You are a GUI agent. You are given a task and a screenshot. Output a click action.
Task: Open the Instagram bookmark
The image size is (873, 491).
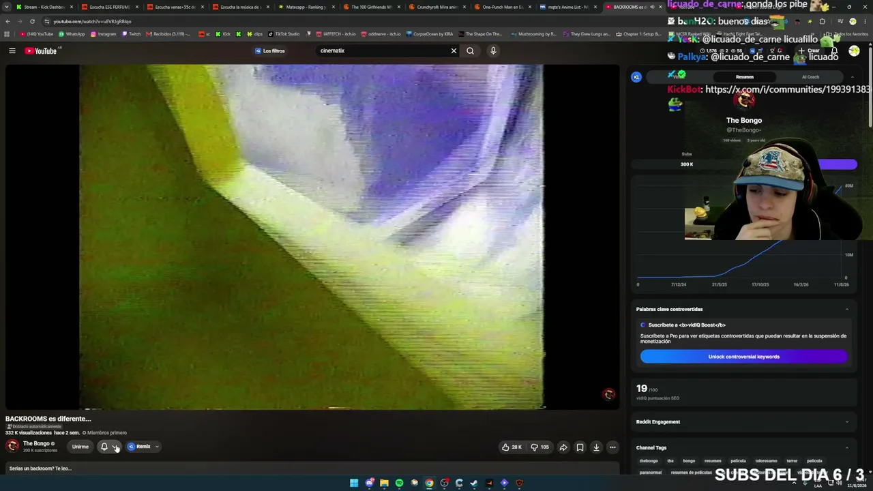(x=103, y=34)
